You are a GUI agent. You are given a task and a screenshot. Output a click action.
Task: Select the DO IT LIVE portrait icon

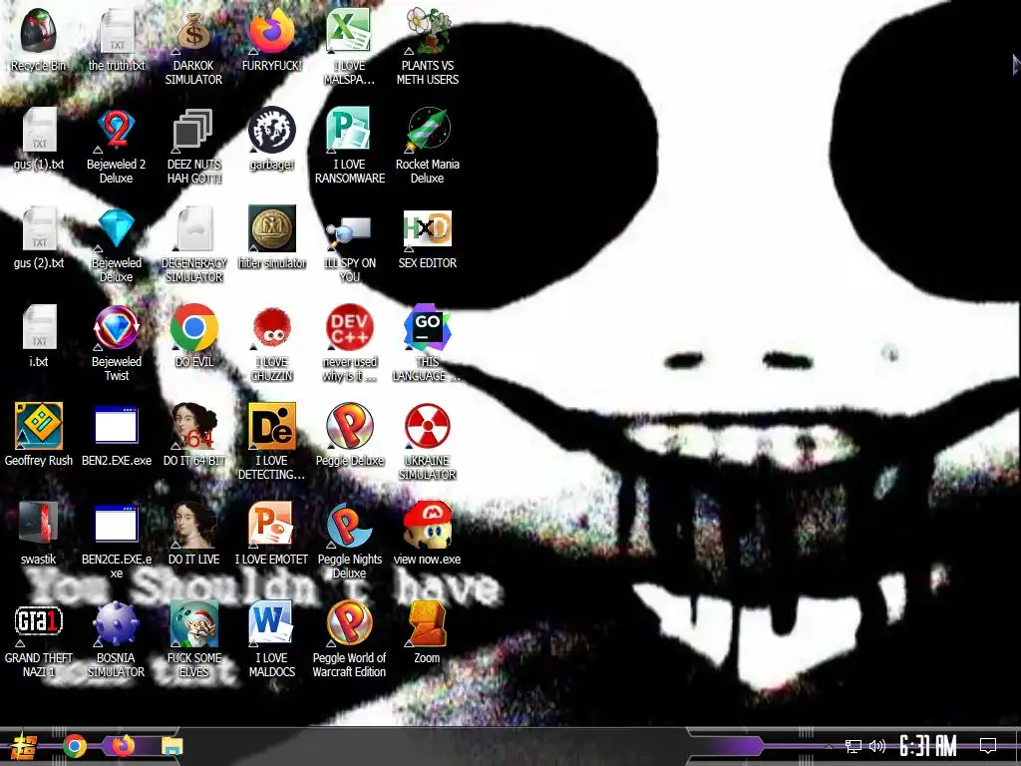194,525
